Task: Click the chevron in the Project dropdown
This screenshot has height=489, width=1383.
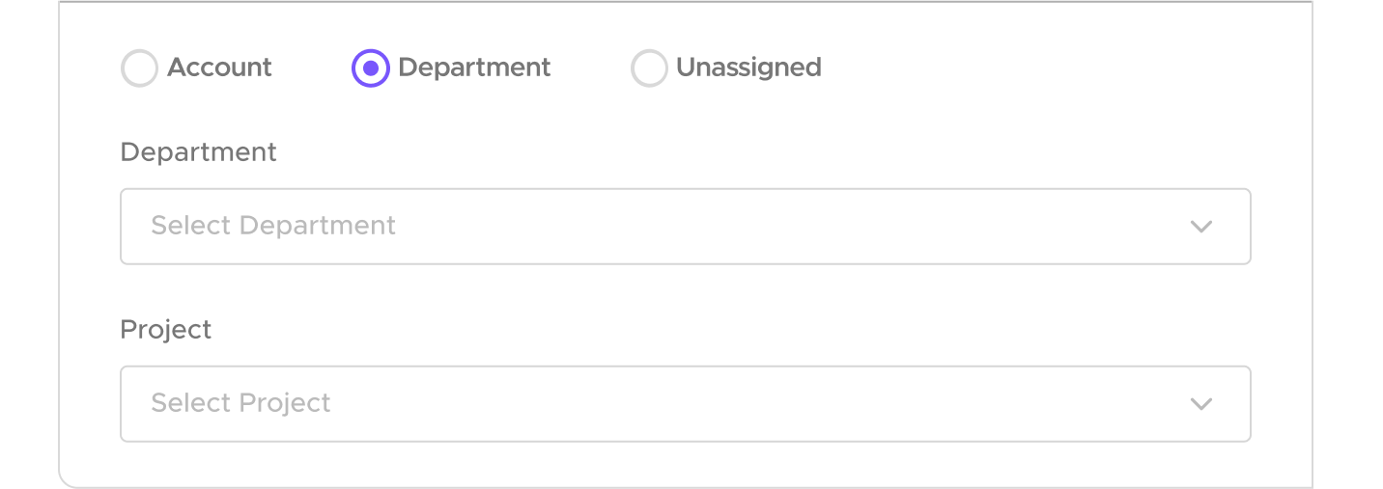Action: [1200, 404]
